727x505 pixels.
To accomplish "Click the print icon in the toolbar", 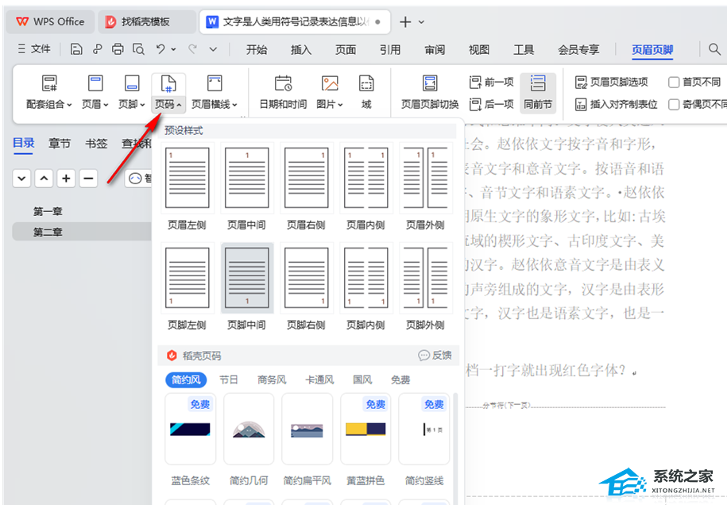I will [118, 49].
